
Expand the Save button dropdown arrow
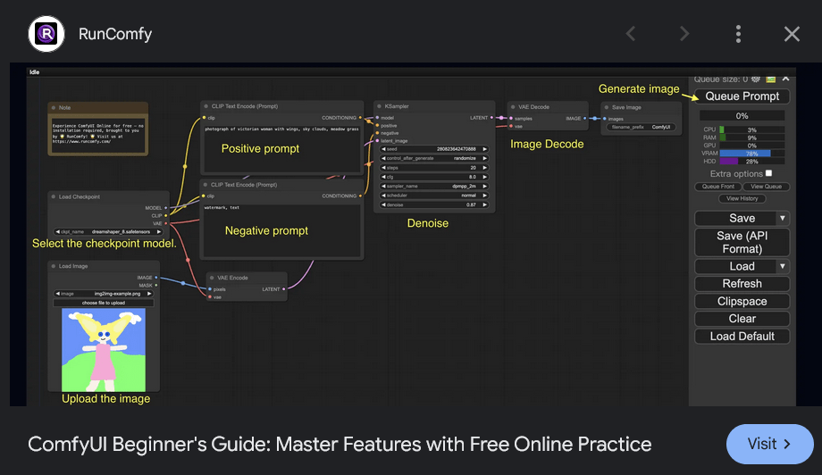point(783,218)
